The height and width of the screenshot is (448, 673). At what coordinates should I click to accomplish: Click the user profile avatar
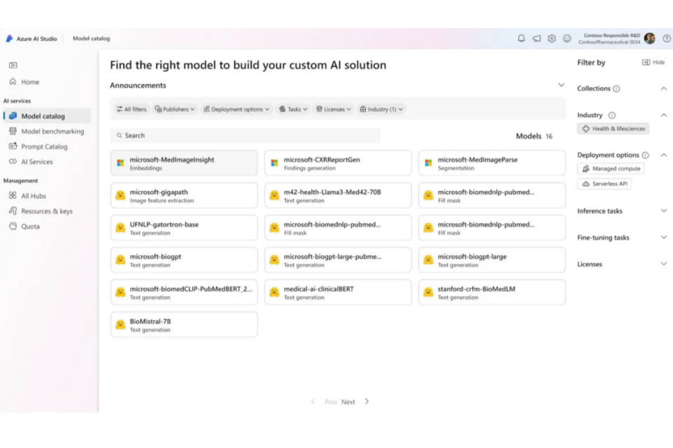tap(650, 38)
